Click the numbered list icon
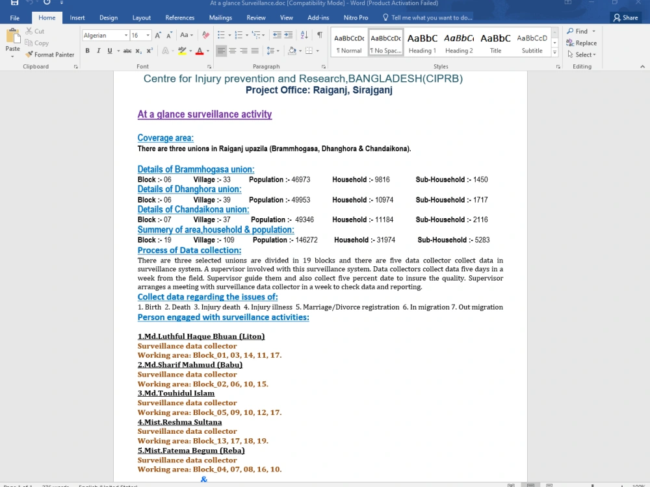Viewport: 650px width, 487px height. [x=239, y=35]
